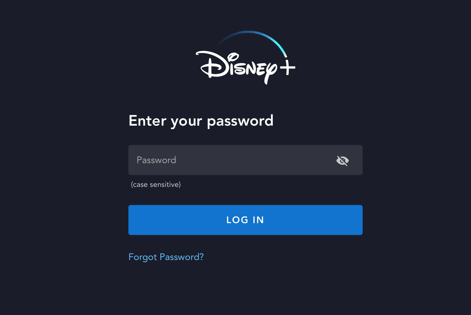Image resolution: width=471 pixels, height=315 pixels.
Task: Click the Disney+ logo
Action: [x=246, y=58]
